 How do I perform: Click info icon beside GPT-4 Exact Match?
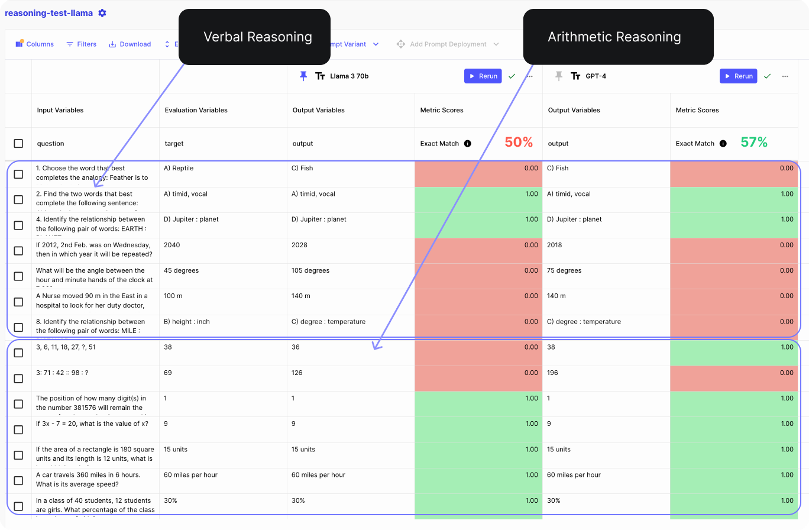pos(723,144)
